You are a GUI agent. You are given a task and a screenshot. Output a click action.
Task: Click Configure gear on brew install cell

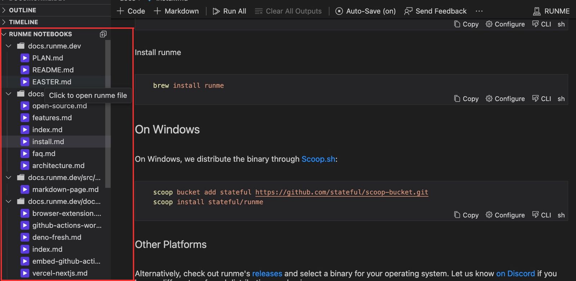505,98
